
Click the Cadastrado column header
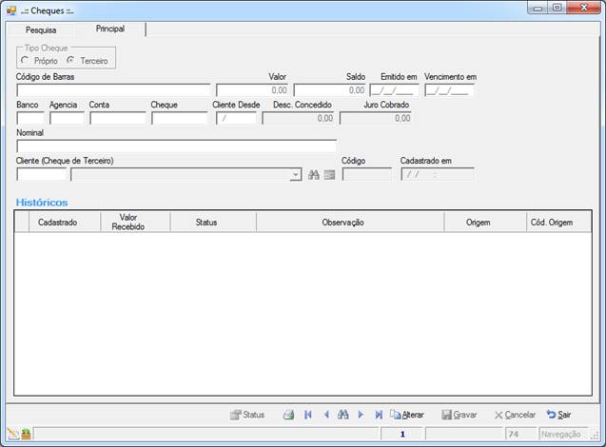coord(65,223)
